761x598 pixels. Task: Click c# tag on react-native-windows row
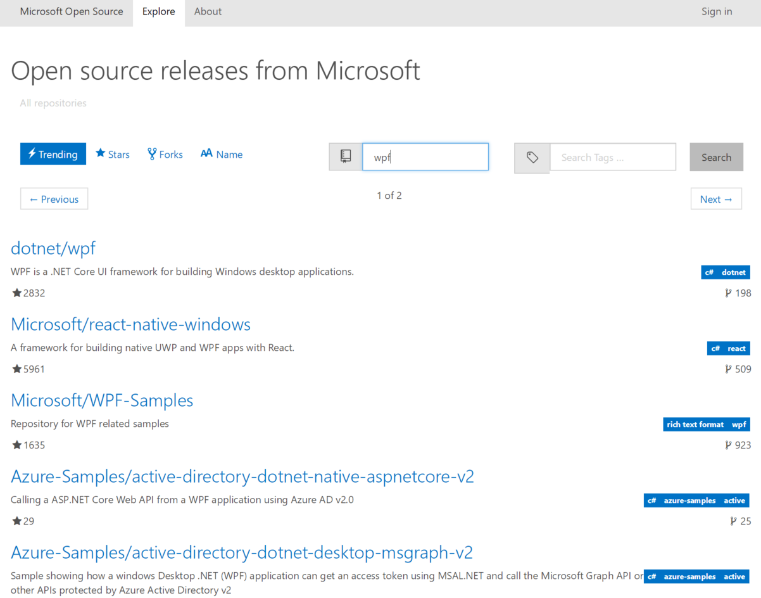(715, 348)
